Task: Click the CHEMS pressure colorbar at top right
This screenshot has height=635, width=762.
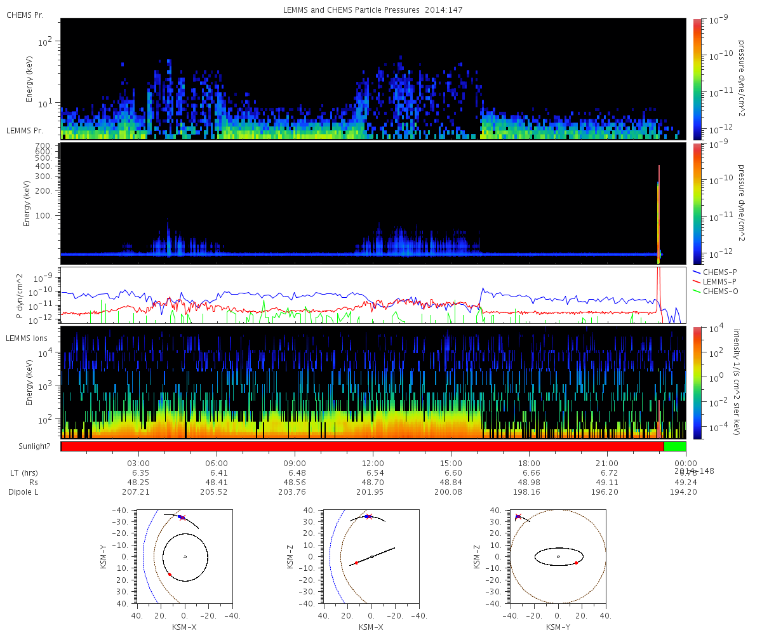Action: point(697,78)
